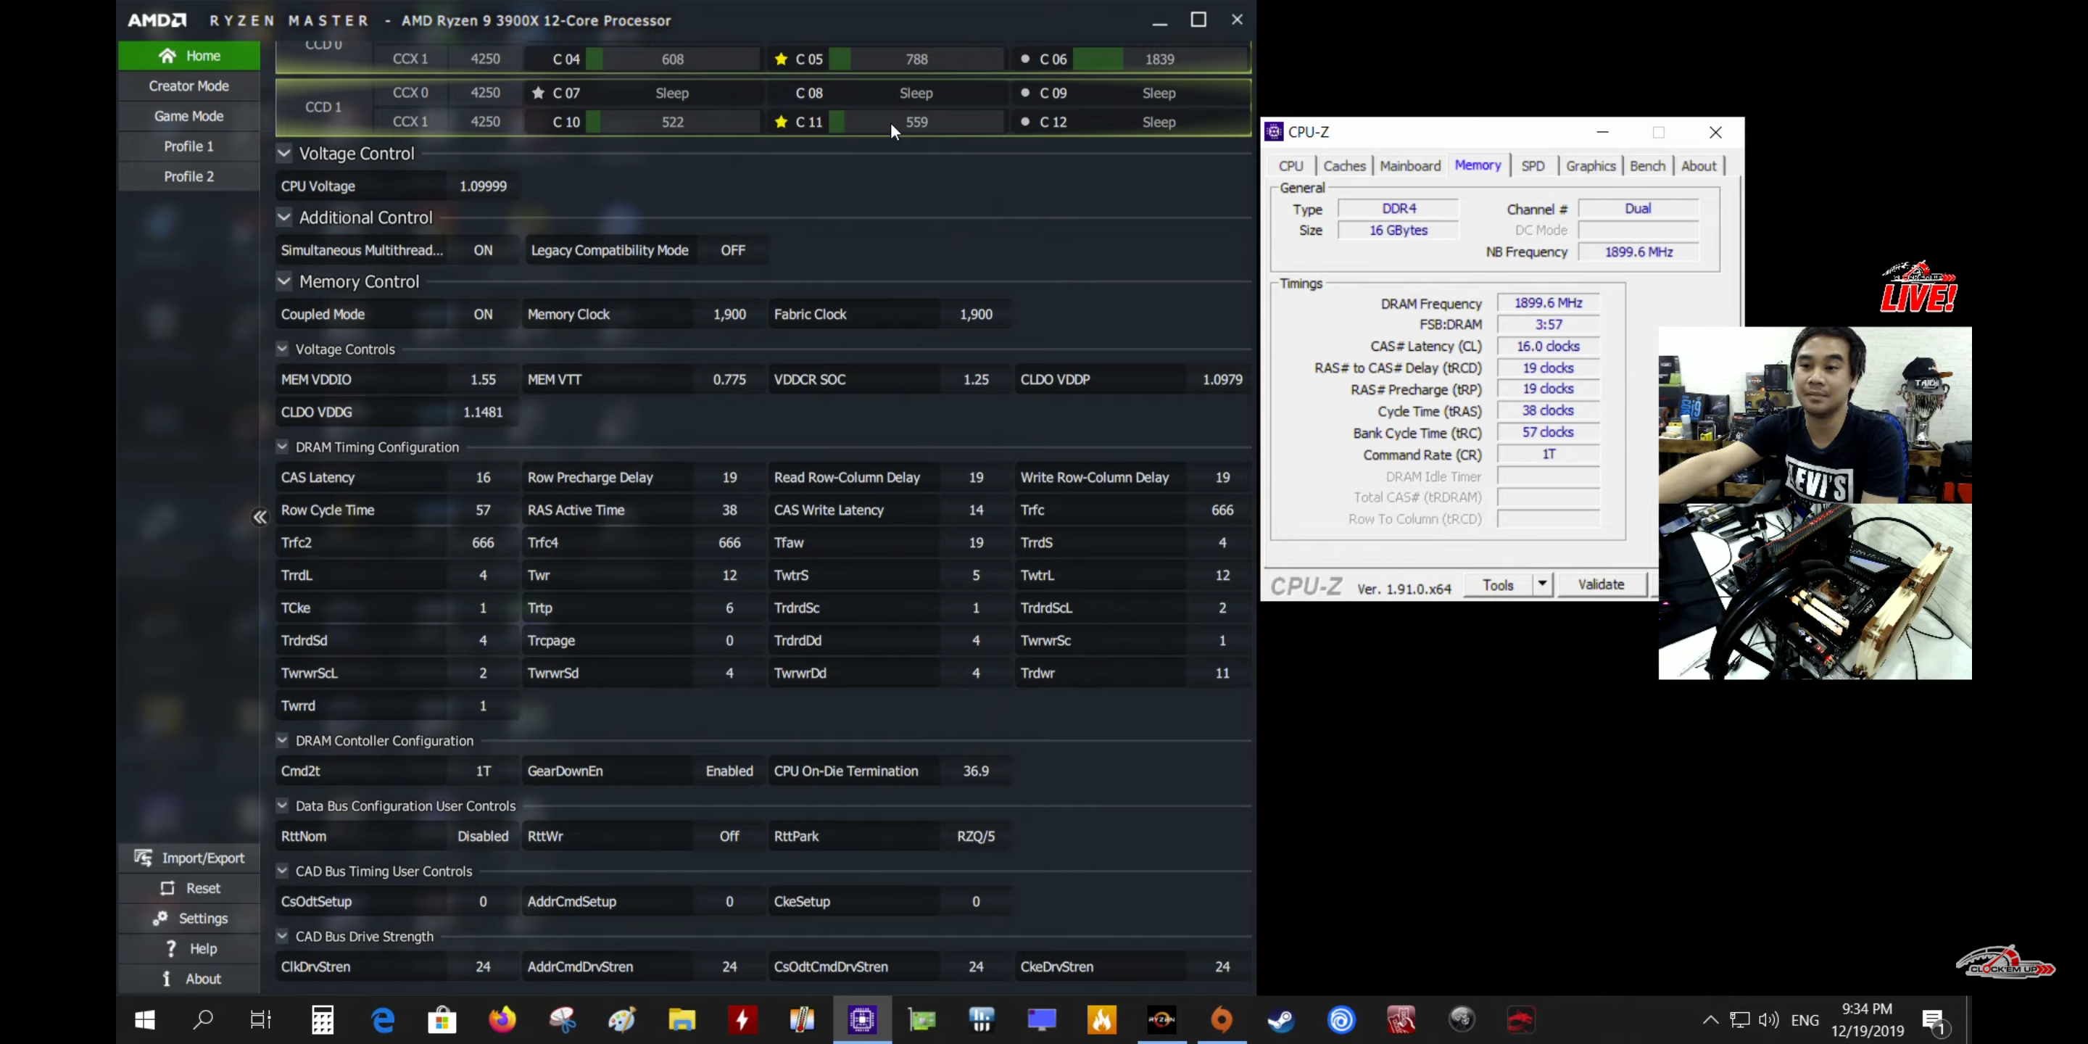Viewport: 2088px width, 1044px height.
Task: Select Creator Mode profile
Action: (188, 86)
